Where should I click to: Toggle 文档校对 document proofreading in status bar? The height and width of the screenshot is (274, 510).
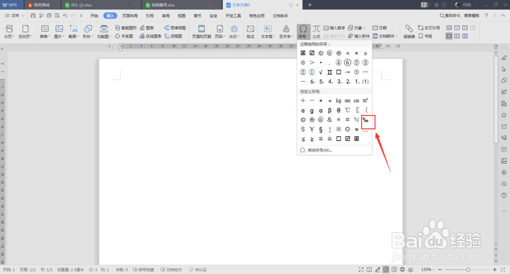[x=171, y=269]
